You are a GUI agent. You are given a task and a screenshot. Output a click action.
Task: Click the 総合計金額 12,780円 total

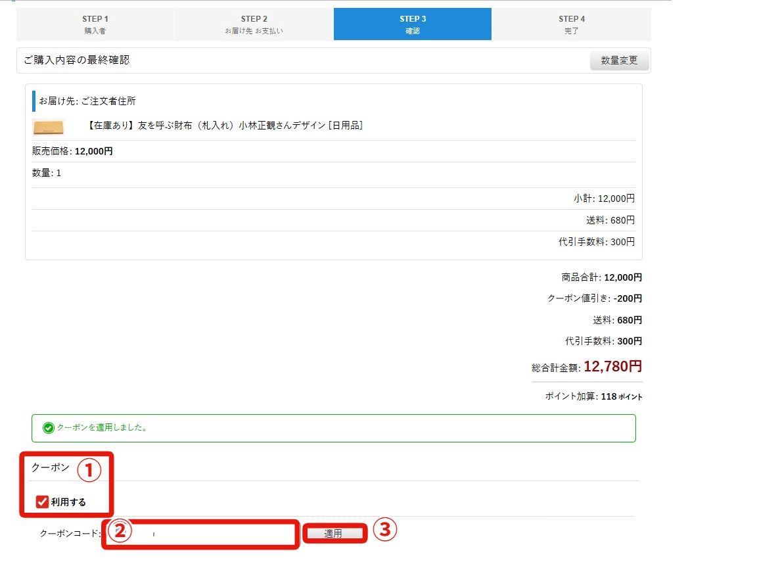point(586,367)
